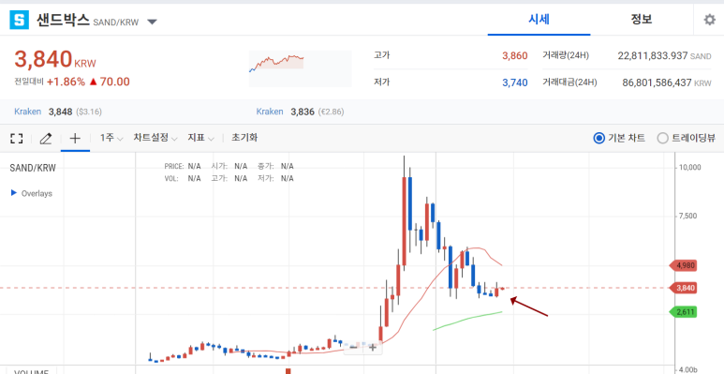The height and width of the screenshot is (374, 724).
Task: Open the 1주 interval dropdown
Action: tap(111, 138)
